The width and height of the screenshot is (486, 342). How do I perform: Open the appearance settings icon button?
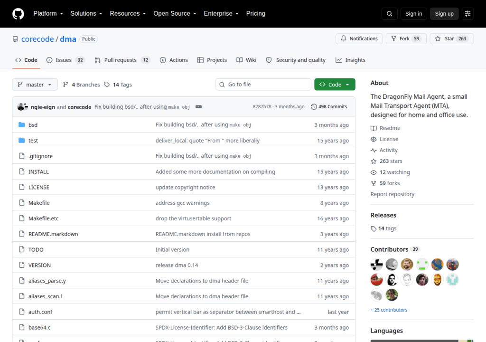(467, 14)
